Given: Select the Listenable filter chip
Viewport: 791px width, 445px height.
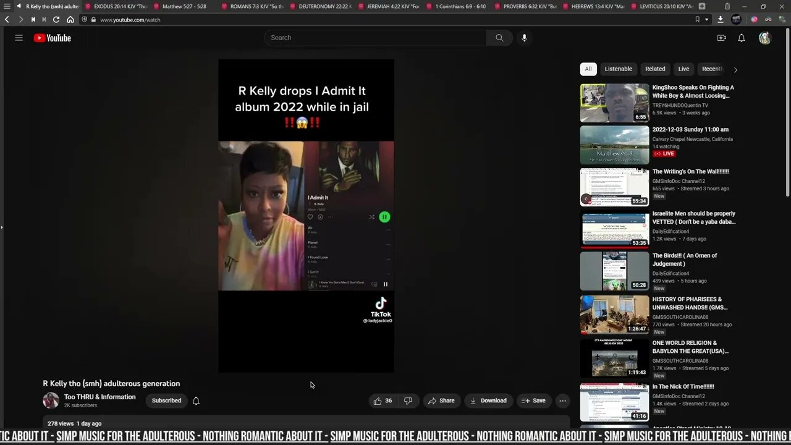Looking at the screenshot, I should point(619,69).
